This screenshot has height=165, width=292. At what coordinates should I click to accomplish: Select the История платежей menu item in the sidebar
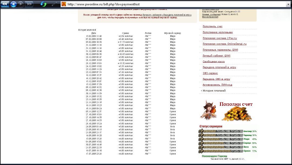click(x=214, y=91)
